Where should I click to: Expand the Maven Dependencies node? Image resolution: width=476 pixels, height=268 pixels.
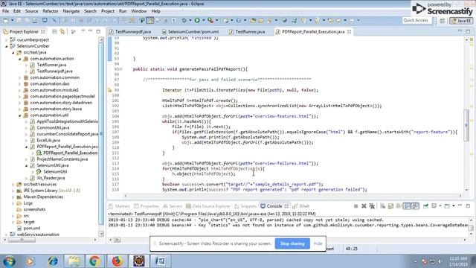[13, 197]
